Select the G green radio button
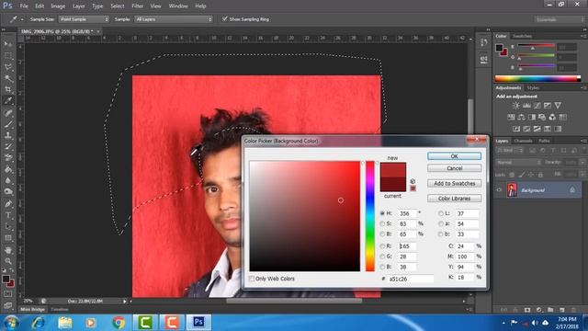The width and height of the screenshot is (588, 331). (382, 257)
